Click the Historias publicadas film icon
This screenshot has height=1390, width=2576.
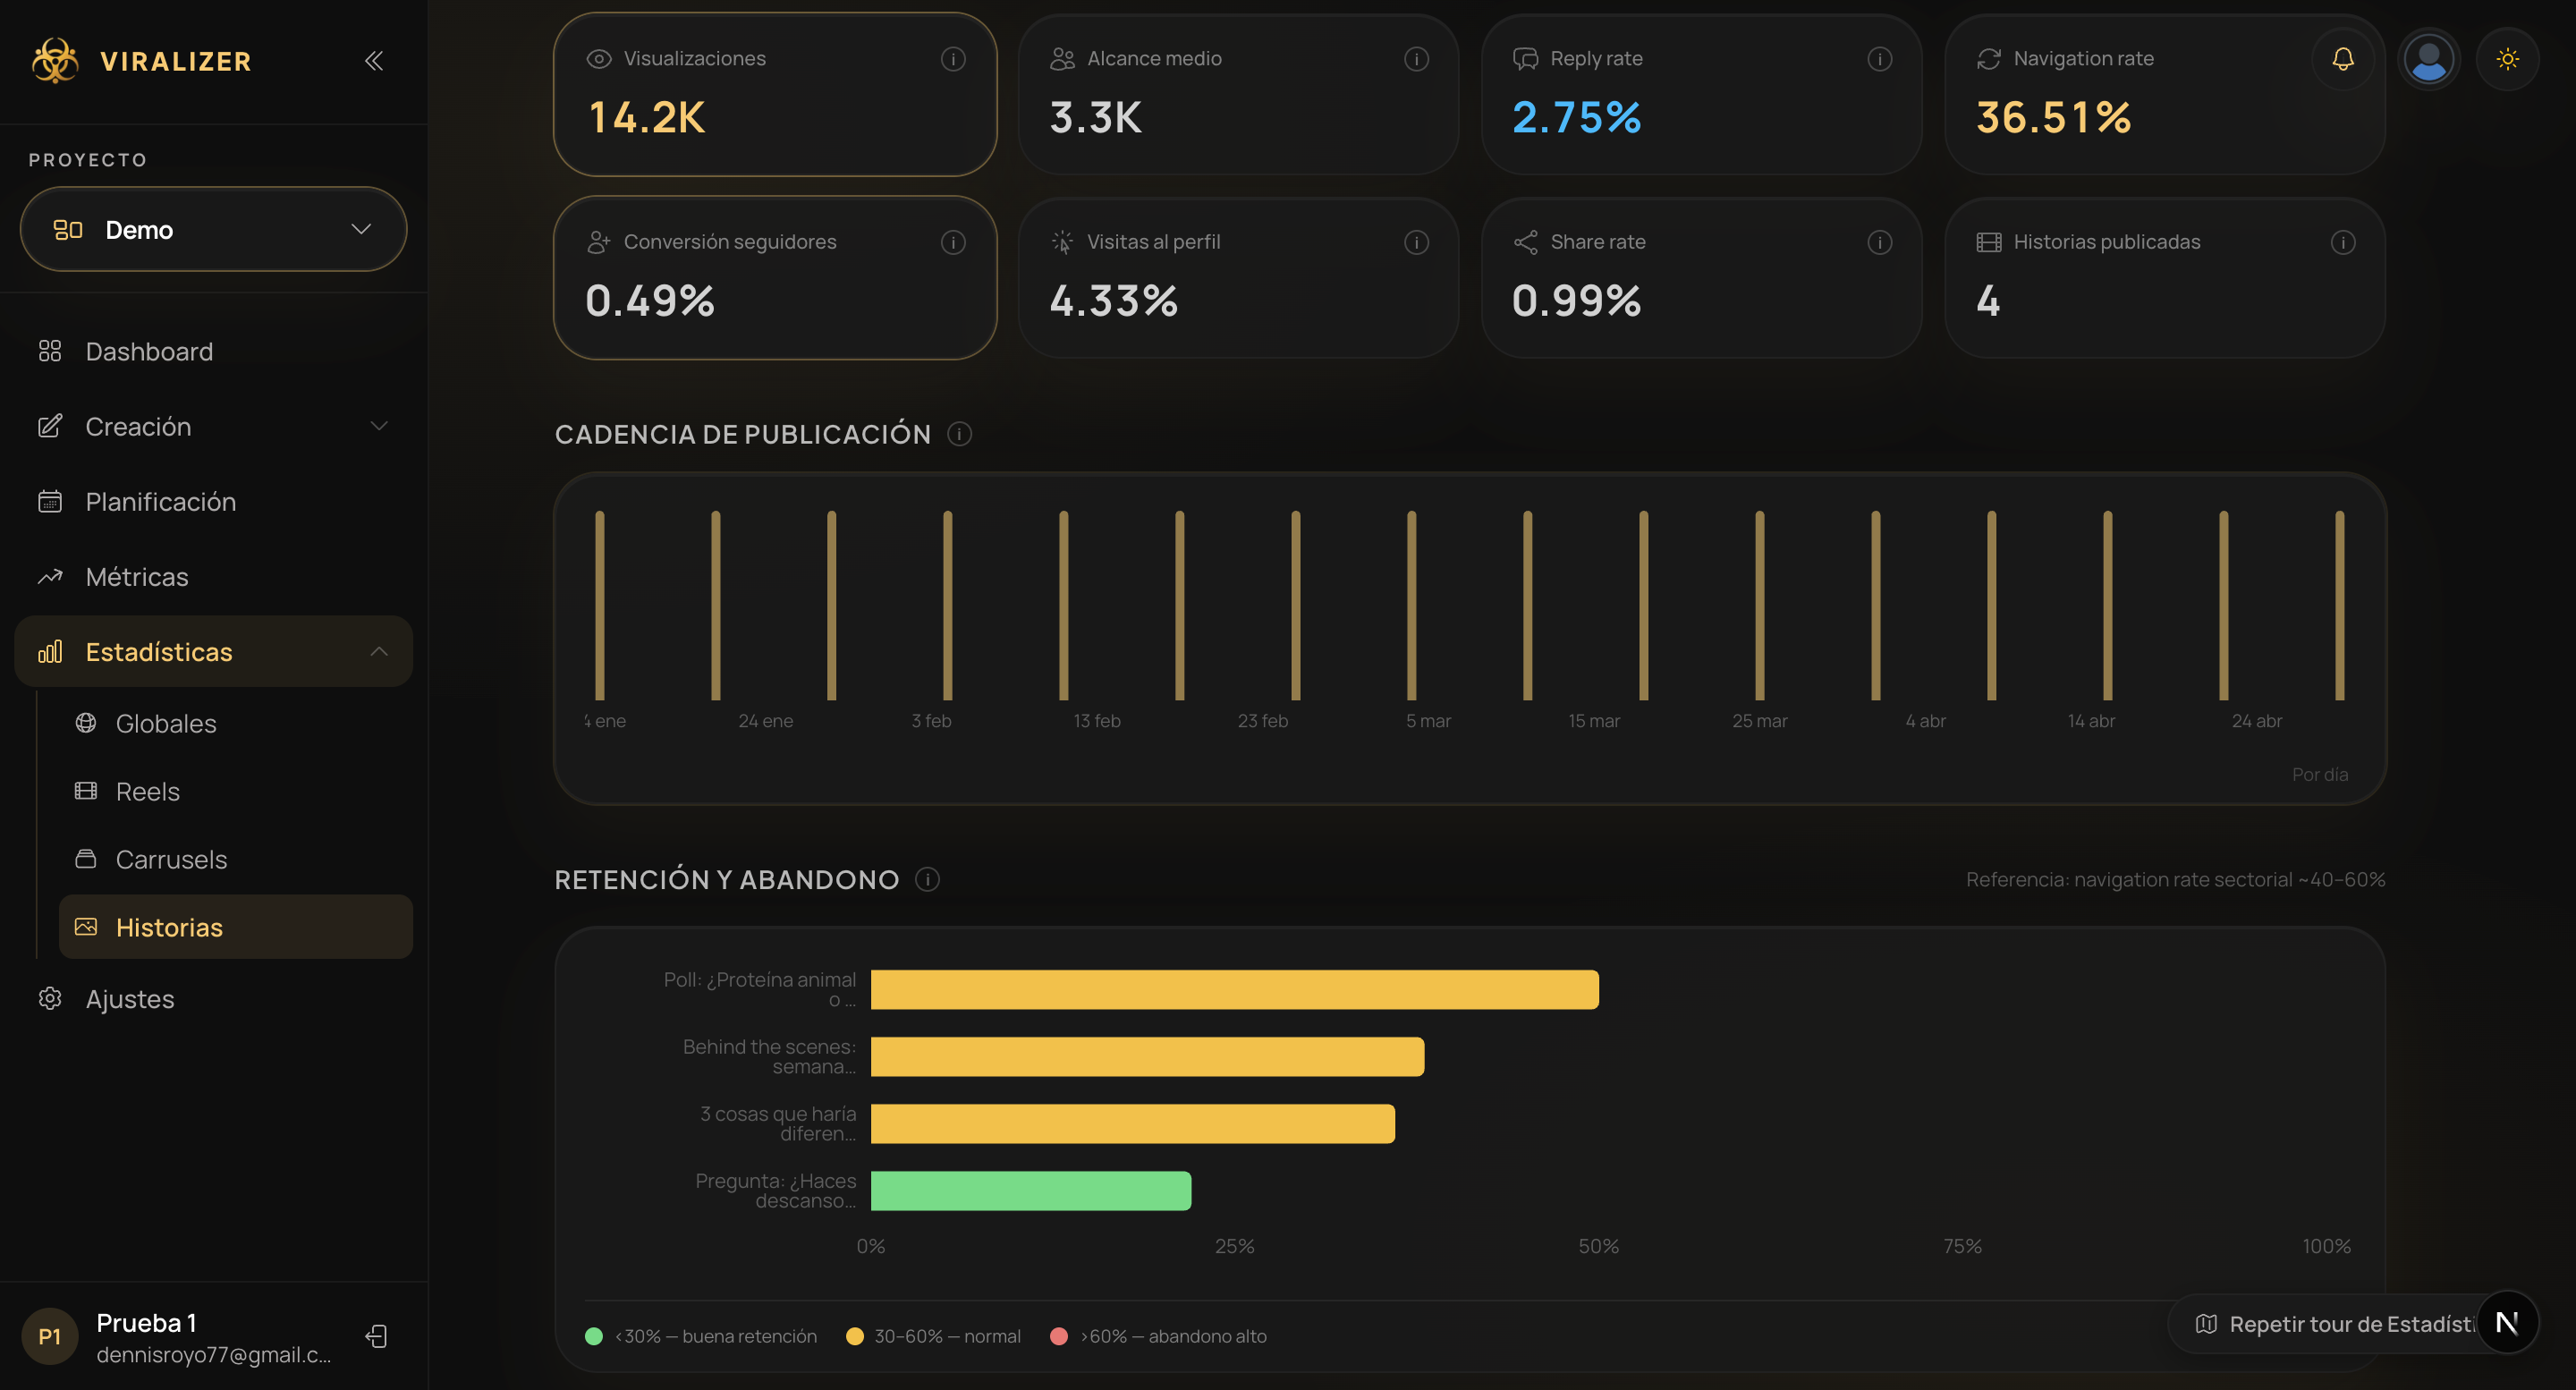(1988, 242)
